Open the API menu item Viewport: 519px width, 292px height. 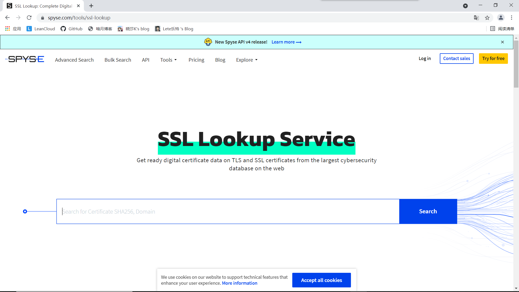click(x=146, y=60)
